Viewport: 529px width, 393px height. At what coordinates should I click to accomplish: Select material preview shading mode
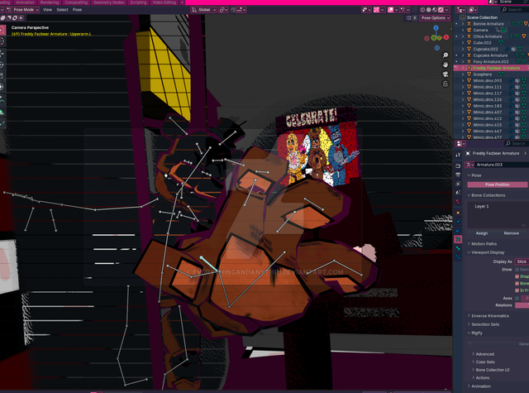[435, 10]
